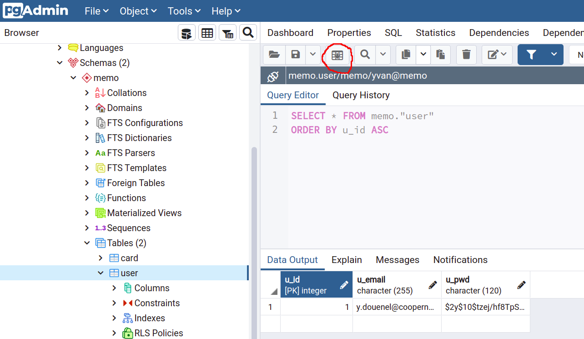Expand the FTS Configurations node

[x=87, y=123]
